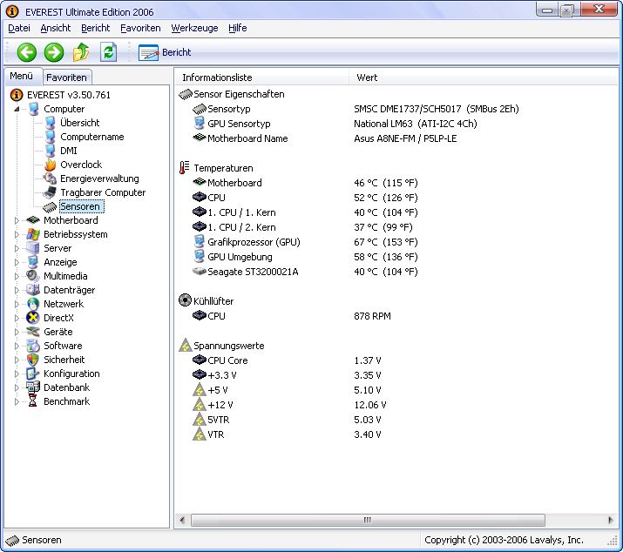623x552 pixels.
Task: Expand the Benchmark tree node
Action: [17, 401]
